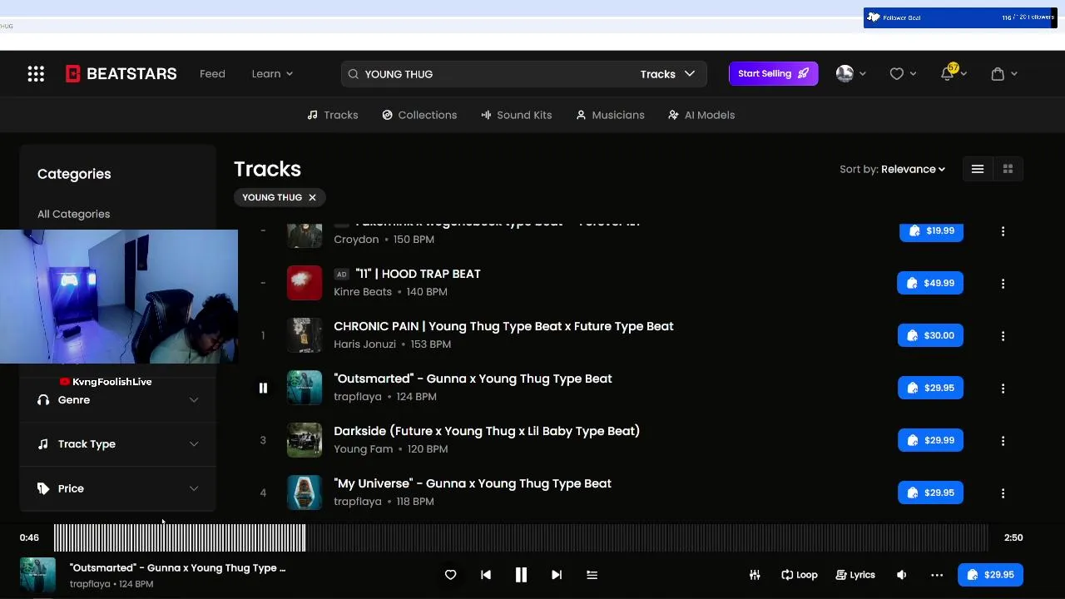Viewport: 1065px width, 599px height.
Task: Mute the player volume icon
Action: tap(901, 575)
